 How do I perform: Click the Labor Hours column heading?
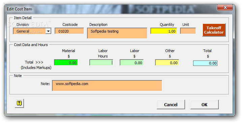[x=103, y=53]
